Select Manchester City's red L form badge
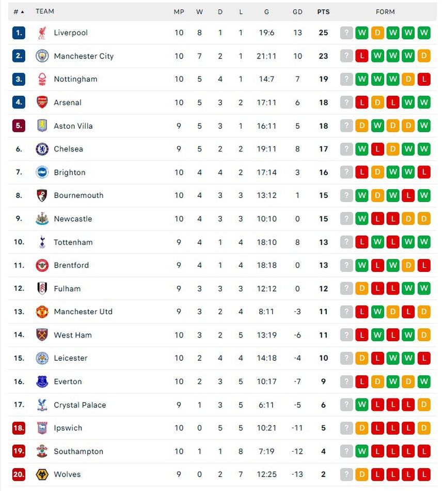This screenshot has width=444, height=491. click(x=361, y=56)
